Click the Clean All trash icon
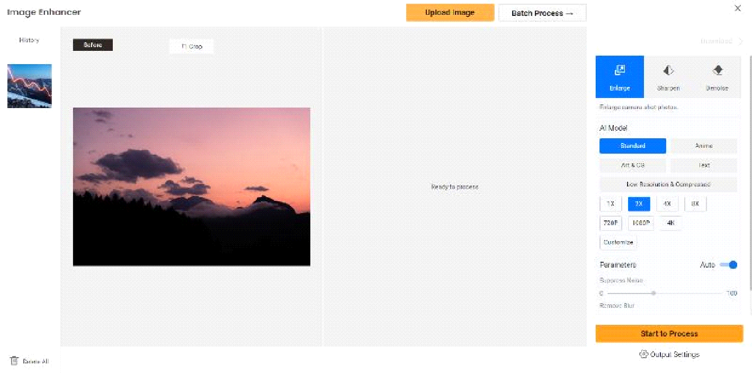Viewport: 752px width, 373px height. [14, 361]
